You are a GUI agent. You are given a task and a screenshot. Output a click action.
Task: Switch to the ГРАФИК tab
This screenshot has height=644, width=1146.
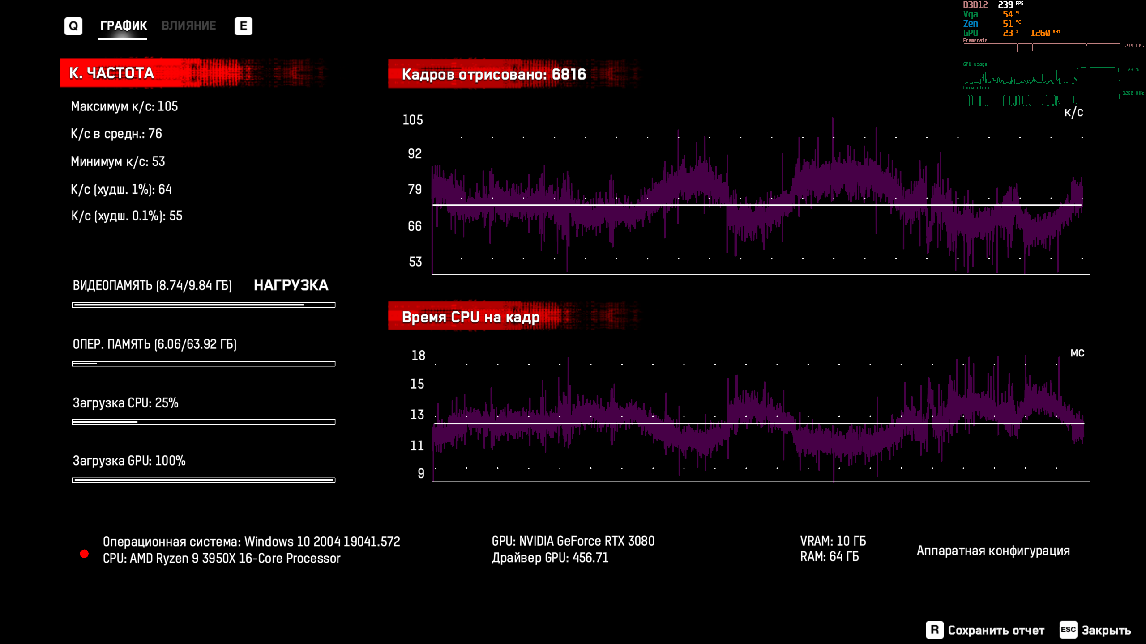(123, 25)
